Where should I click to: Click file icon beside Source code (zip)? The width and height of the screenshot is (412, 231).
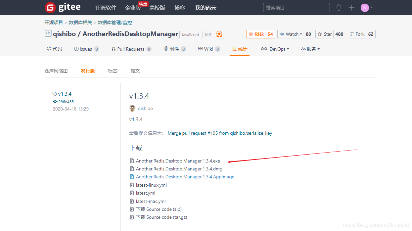click(x=132, y=209)
